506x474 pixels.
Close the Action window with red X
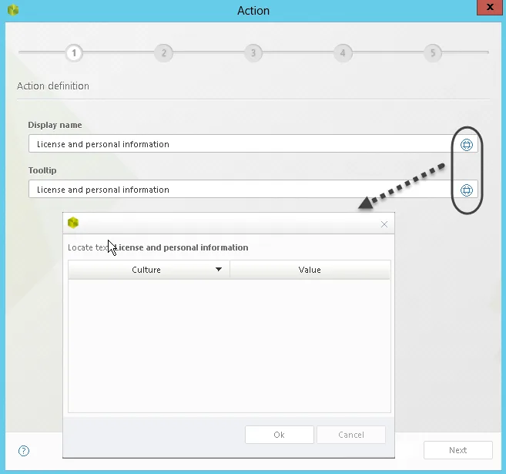490,7
